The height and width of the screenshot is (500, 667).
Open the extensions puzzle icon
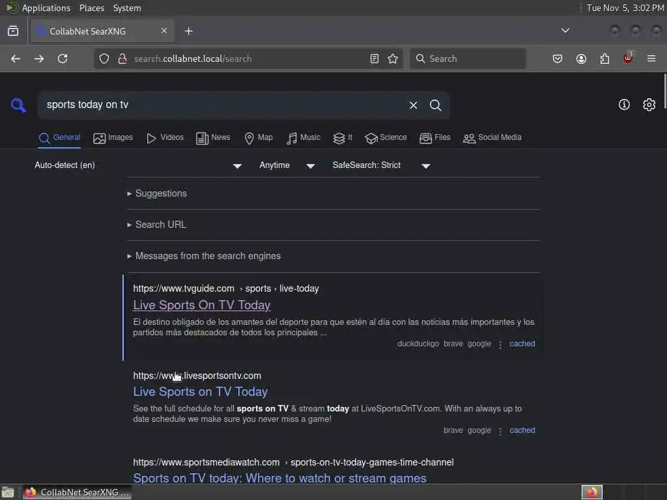pos(604,59)
